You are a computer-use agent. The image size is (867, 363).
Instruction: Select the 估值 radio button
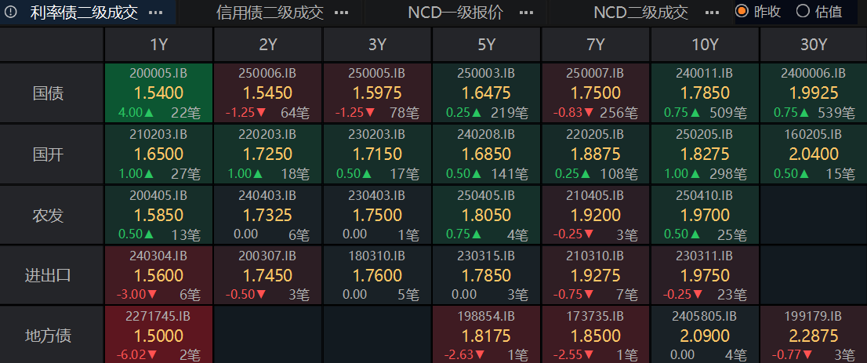[x=803, y=11]
